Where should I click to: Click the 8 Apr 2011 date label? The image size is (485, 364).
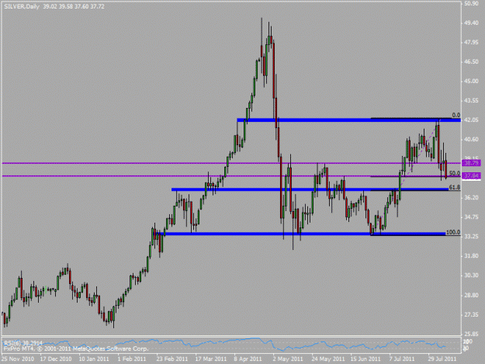(x=248, y=359)
